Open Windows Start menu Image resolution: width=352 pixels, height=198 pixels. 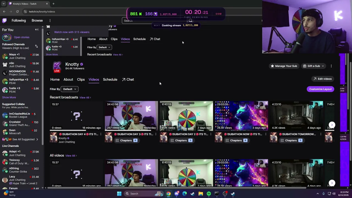119,194
